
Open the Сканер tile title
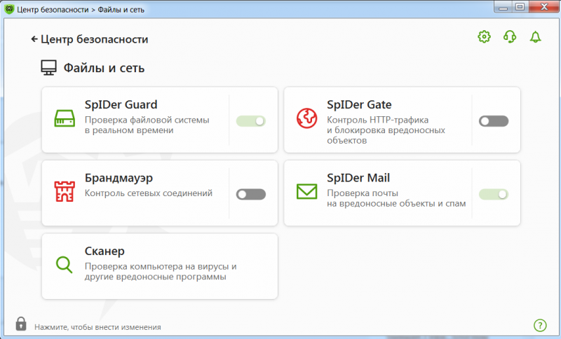click(x=104, y=251)
